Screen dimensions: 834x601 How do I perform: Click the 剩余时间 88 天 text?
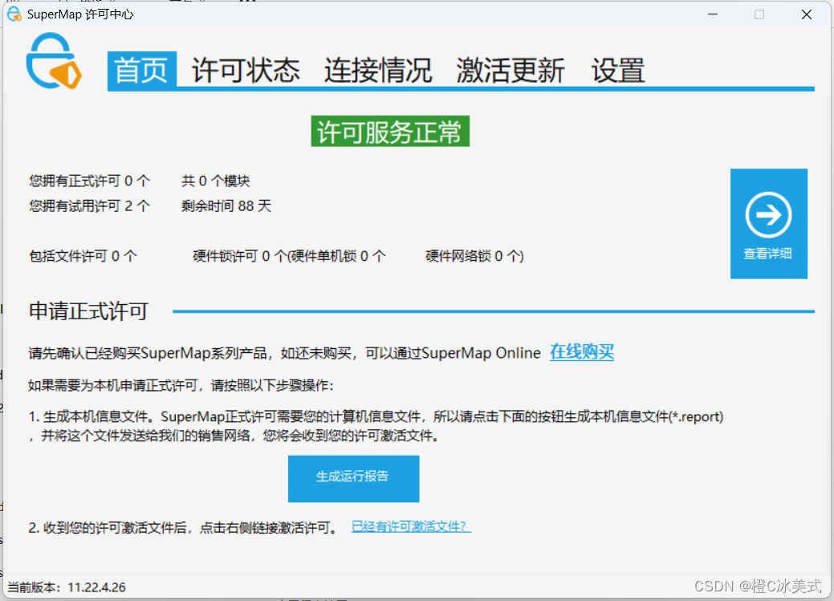pos(227,205)
